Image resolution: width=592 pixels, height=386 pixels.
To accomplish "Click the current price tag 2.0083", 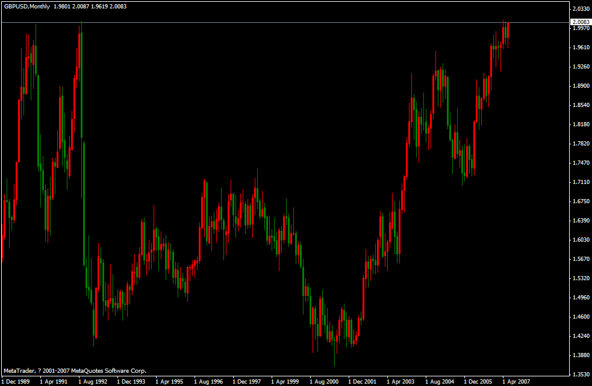I will coord(581,22).
